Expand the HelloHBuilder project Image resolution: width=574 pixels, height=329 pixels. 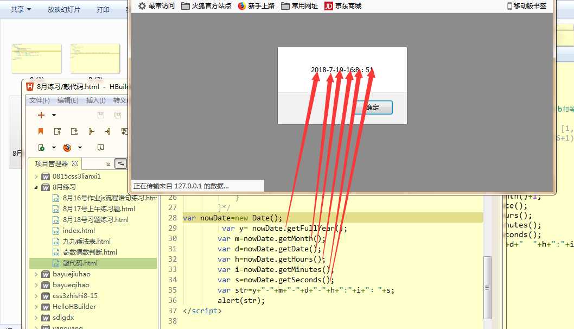click(36, 307)
